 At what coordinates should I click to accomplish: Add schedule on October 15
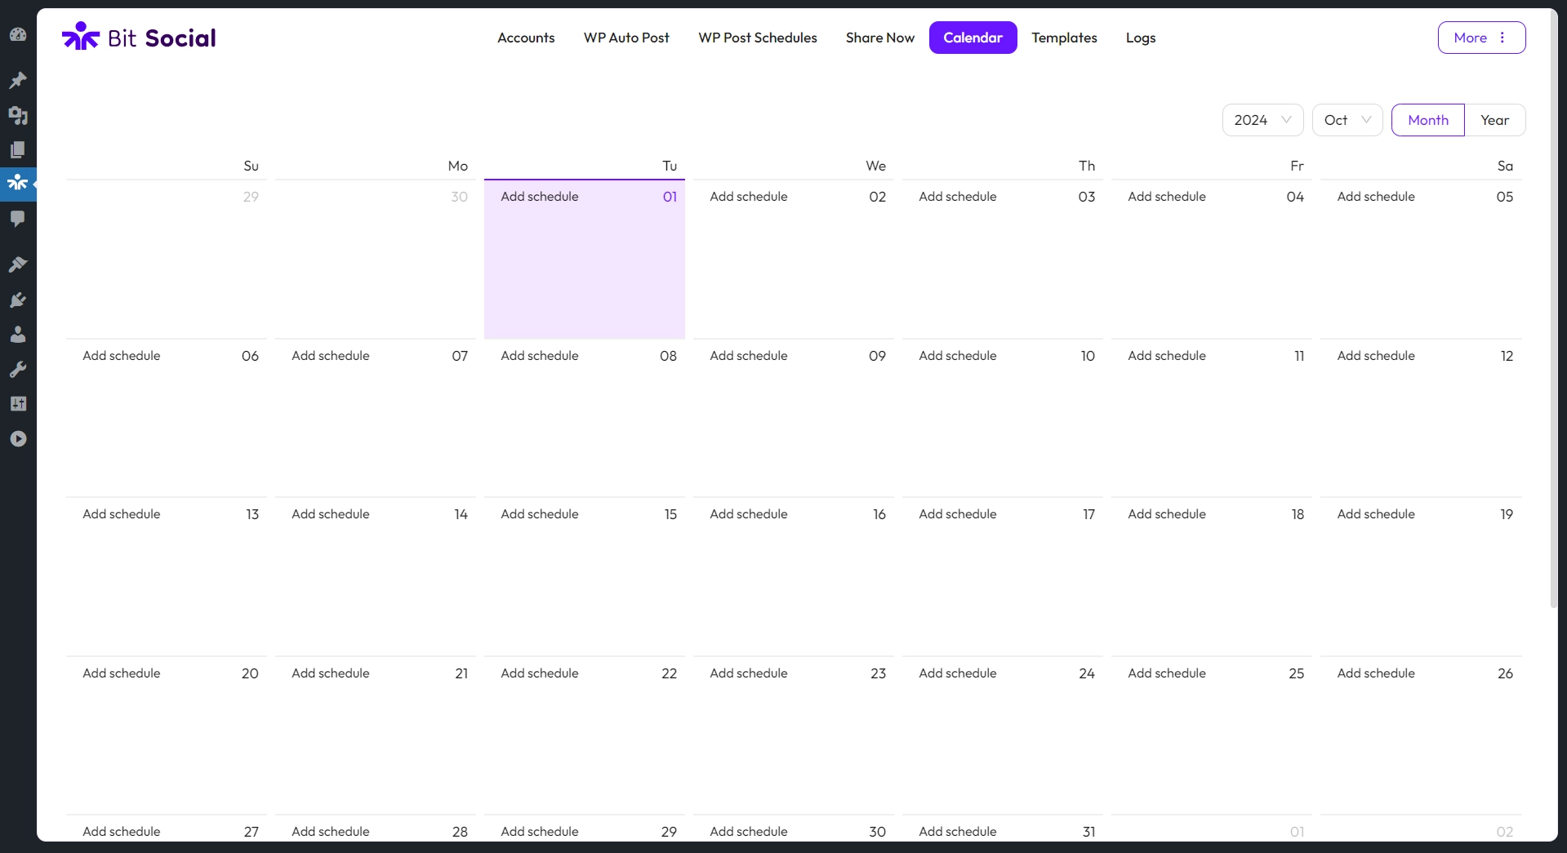[539, 514]
